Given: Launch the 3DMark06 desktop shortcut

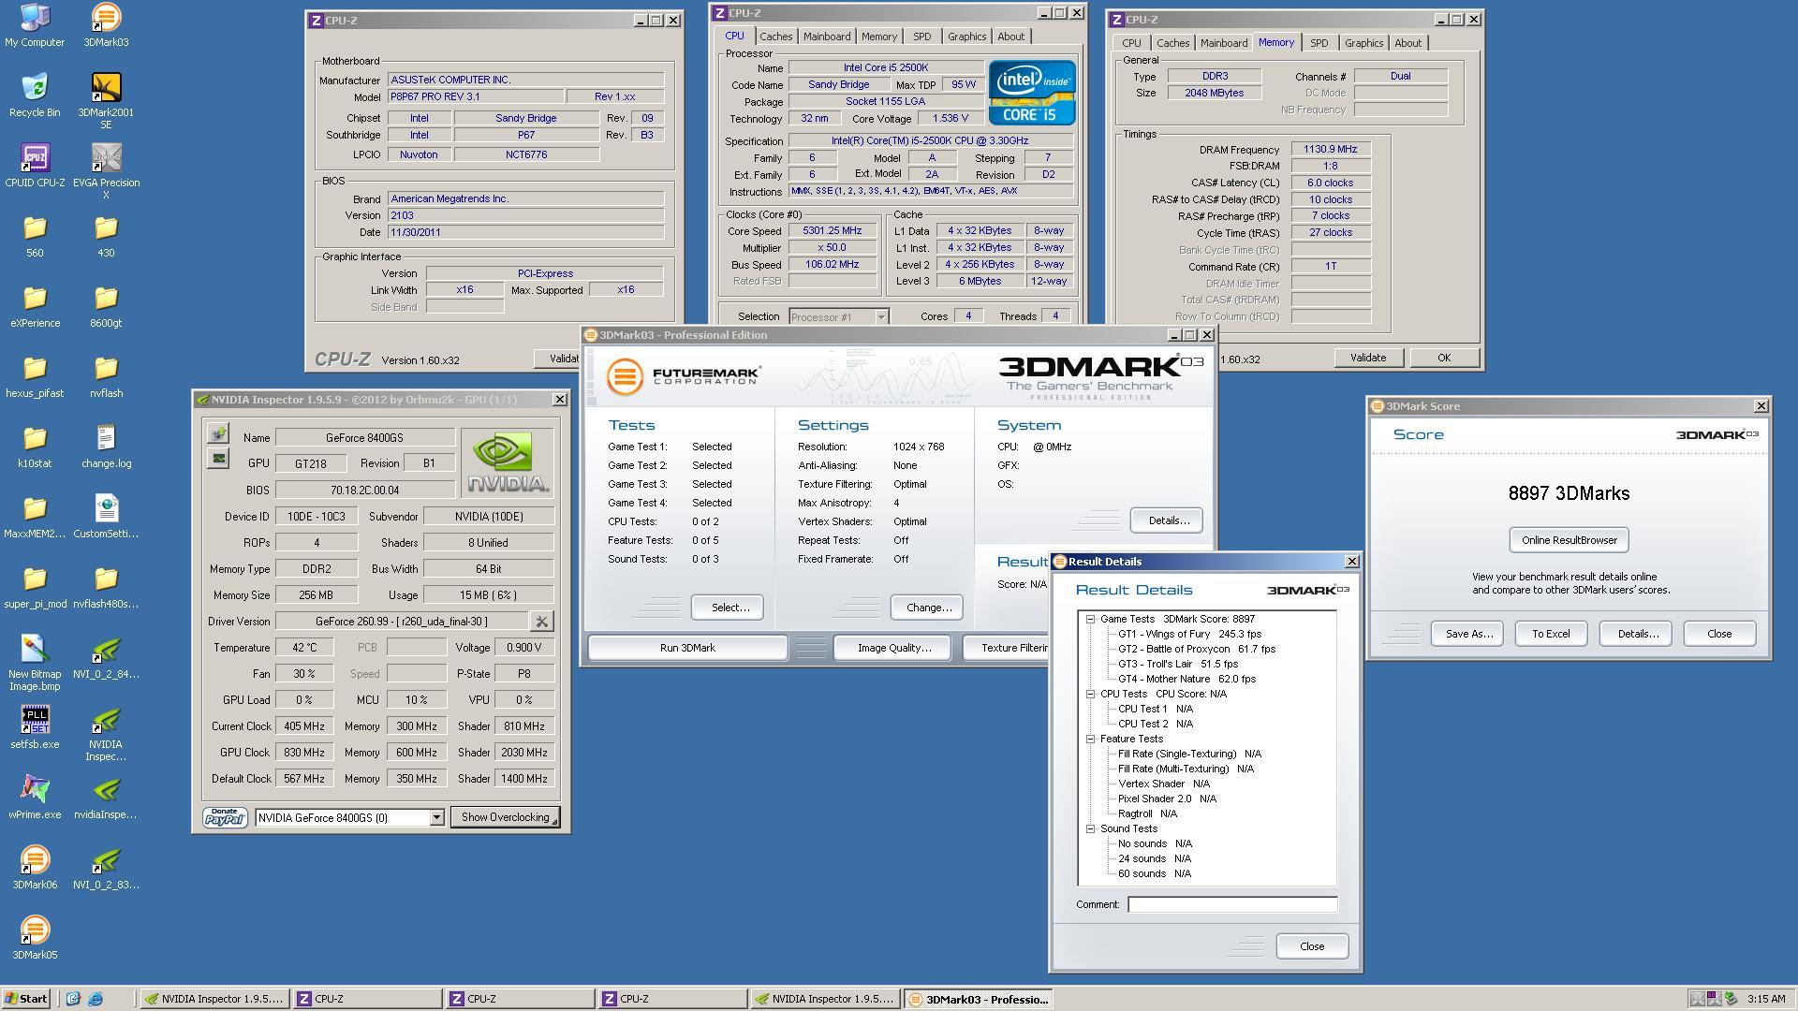Looking at the screenshot, I should tap(35, 868).
